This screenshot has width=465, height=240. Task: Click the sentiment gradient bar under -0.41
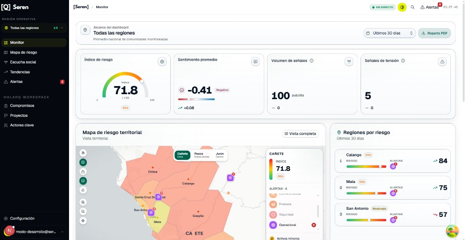pyautogui.click(x=196, y=99)
